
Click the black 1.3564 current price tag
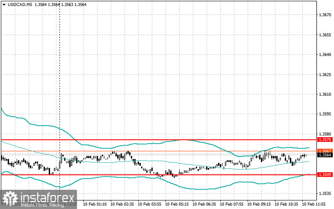point(325,155)
